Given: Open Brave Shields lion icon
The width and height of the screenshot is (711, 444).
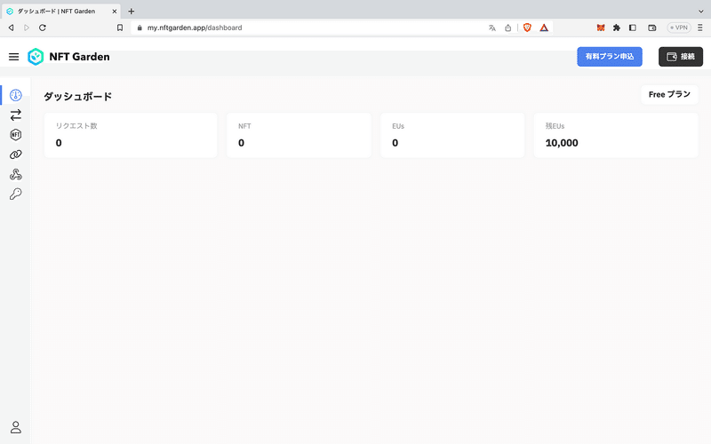Looking at the screenshot, I should click(x=527, y=28).
